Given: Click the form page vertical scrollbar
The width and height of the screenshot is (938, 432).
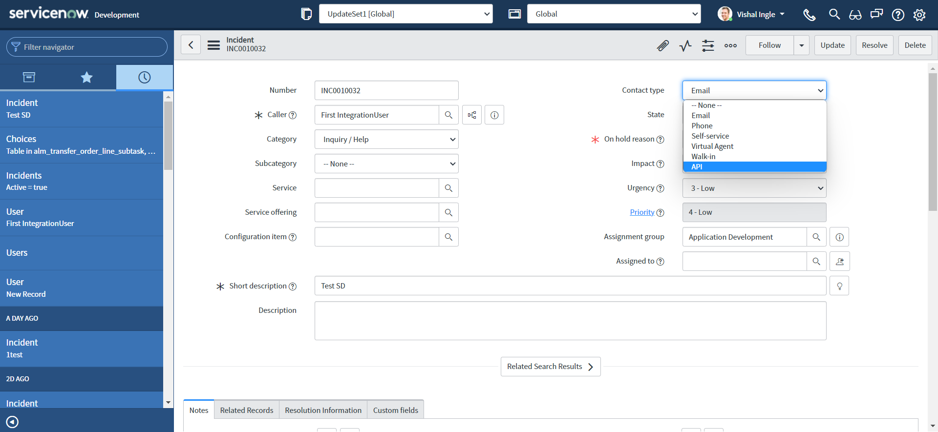Looking at the screenshot, I should point(933,142).
